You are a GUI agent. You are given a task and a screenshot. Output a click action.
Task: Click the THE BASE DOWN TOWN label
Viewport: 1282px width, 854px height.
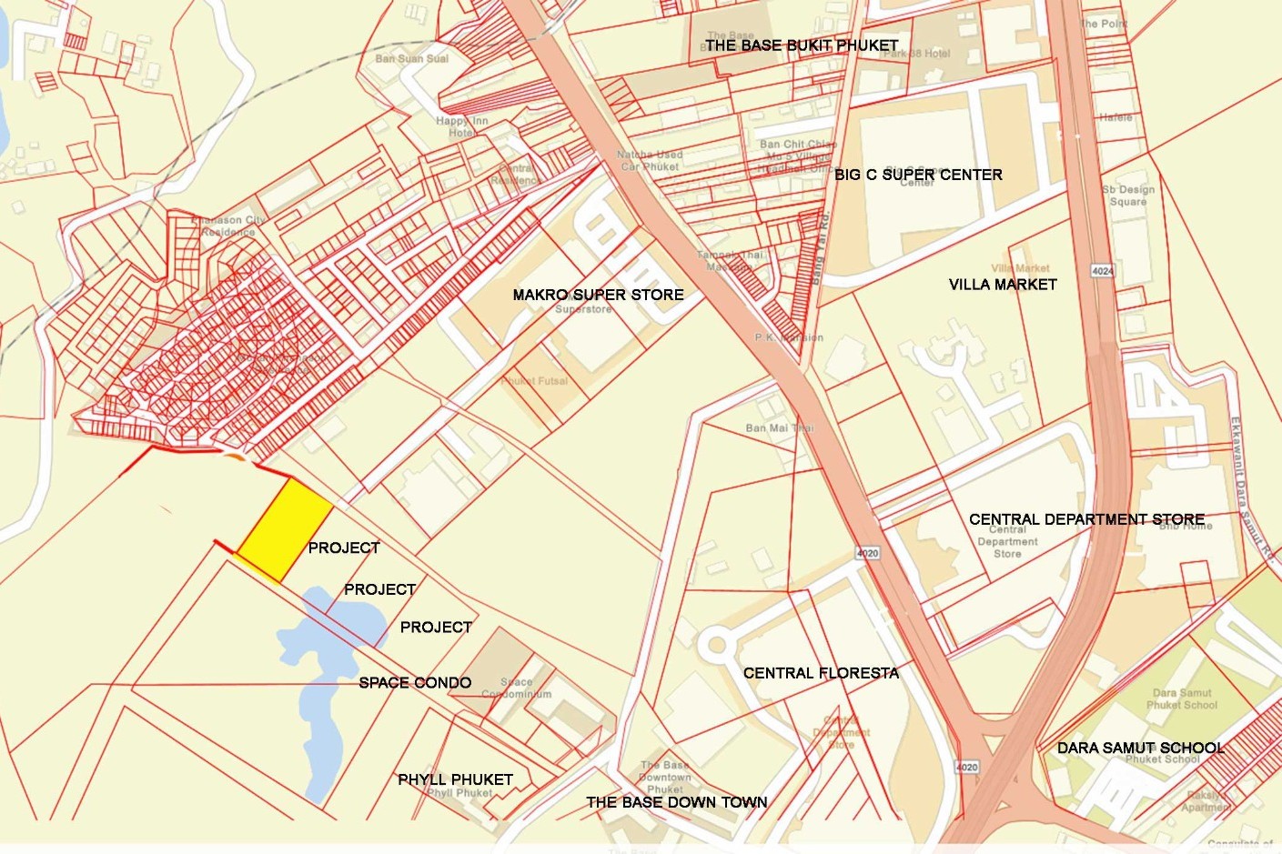tap(676, 802)
